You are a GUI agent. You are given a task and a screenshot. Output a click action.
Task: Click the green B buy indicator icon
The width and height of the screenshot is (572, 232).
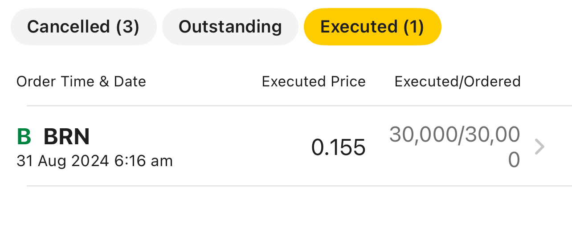[x=24, y=137]
